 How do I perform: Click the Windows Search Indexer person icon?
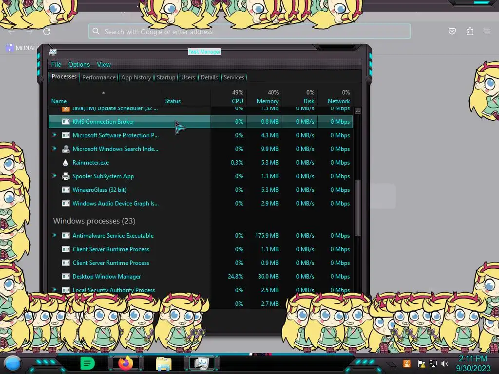[66, 149]
